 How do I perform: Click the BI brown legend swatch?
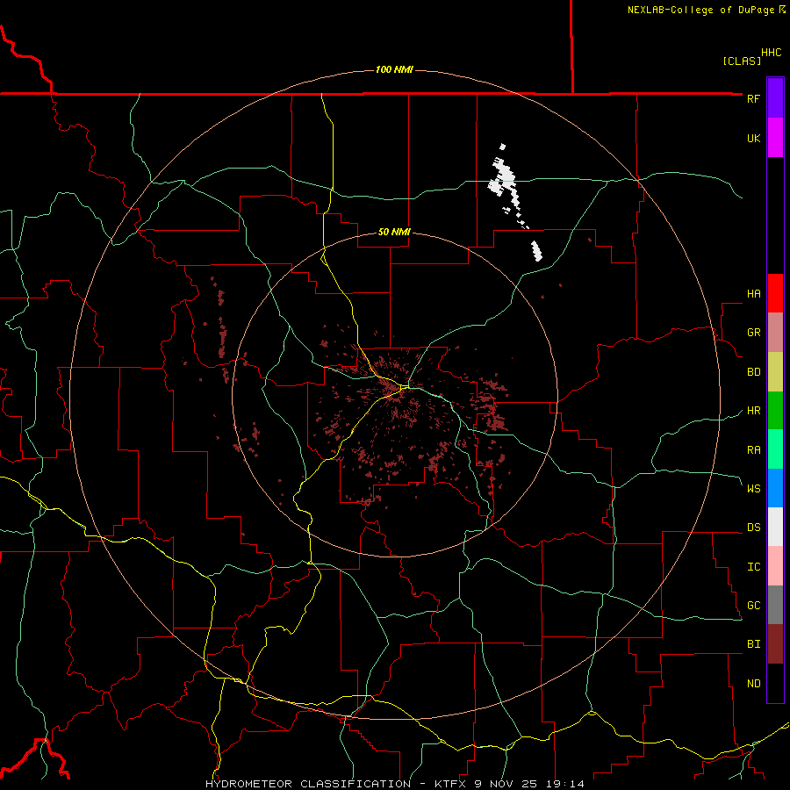pyautogui.click(x=775, y=644)
